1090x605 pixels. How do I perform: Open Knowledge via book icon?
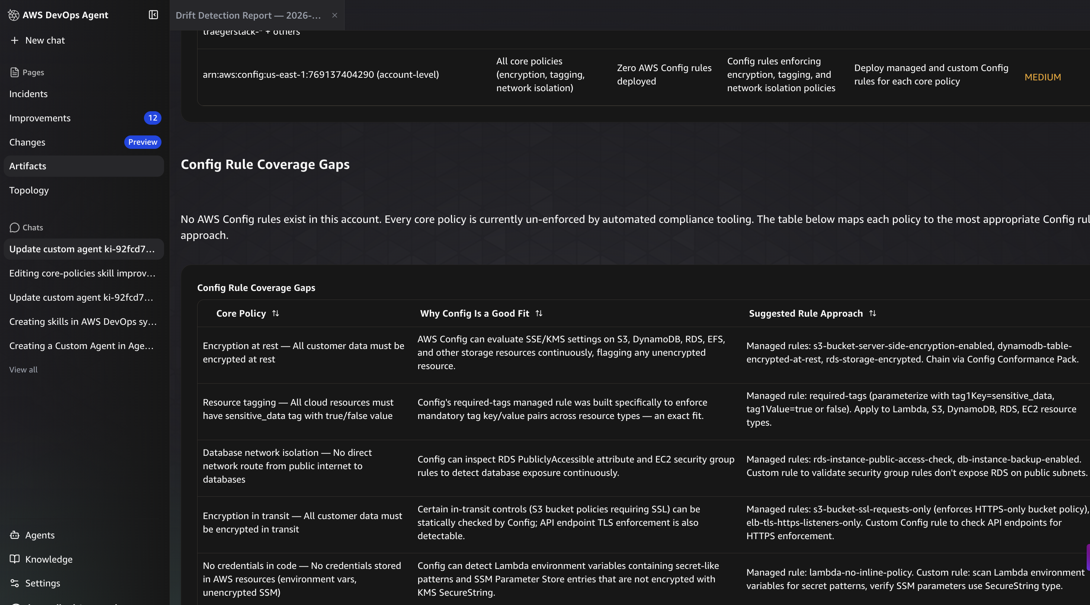15,559
